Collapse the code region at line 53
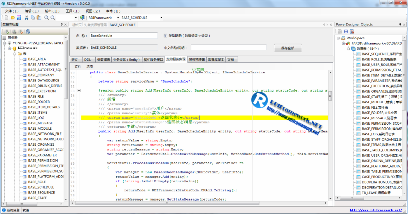408x214 pixels. coord(79,91)
